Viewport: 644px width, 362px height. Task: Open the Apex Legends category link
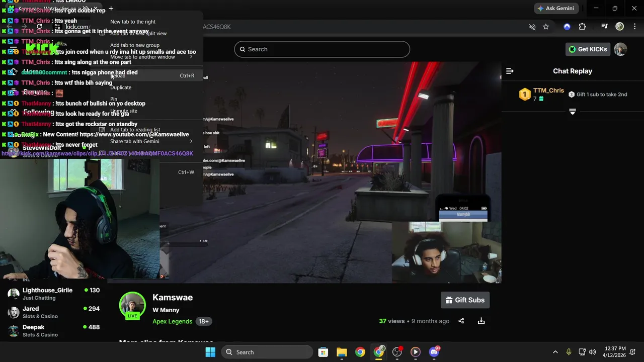(173, 321)
